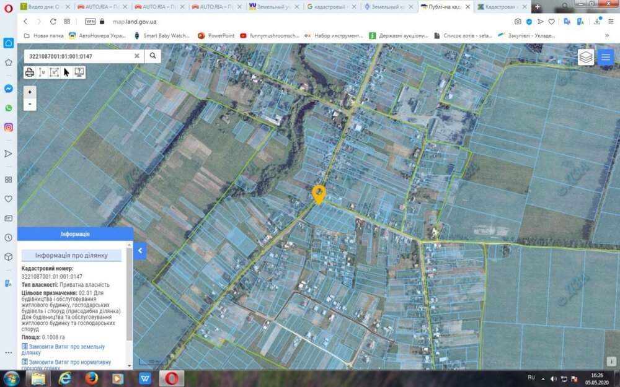Collapse the information side panel
This screenshot has width=620, height=387.
point(140,251)
